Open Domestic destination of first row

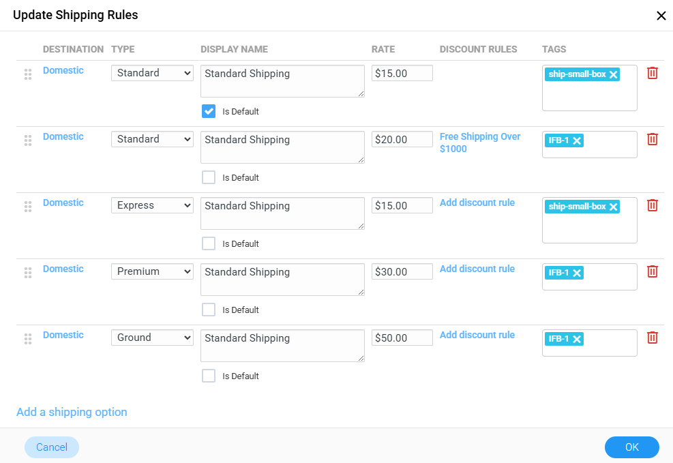[63, 70]
